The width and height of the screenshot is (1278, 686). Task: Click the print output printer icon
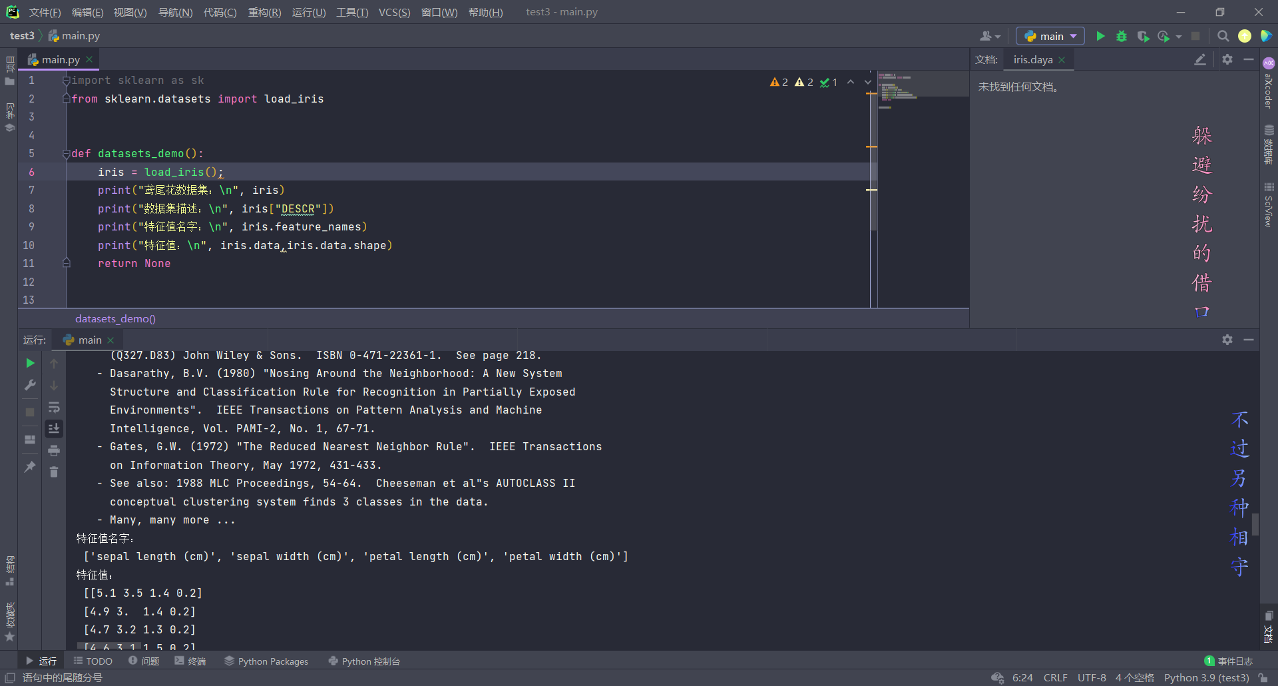(x=54, y=451)
